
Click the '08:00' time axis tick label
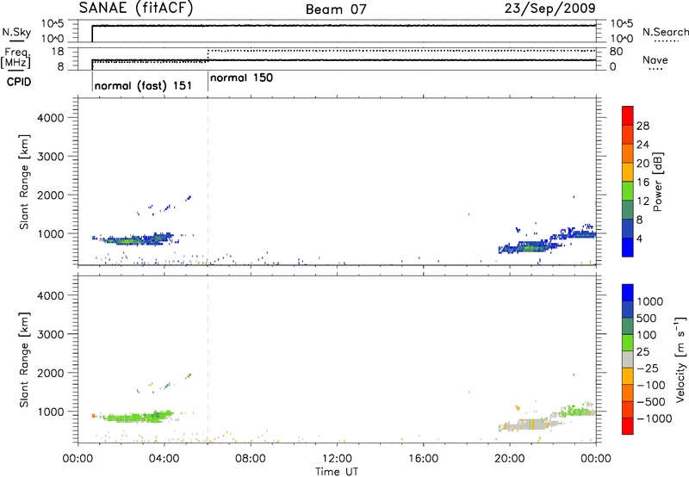251,459
